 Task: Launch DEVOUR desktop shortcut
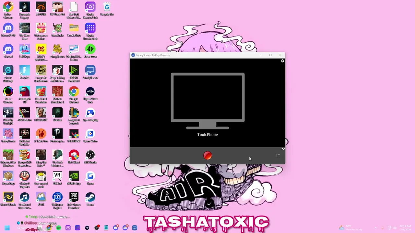coord(41,9)
